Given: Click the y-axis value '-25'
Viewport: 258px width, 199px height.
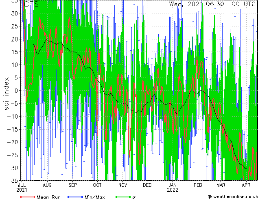Looking at the screenshot, I should (x=13, y=155).
